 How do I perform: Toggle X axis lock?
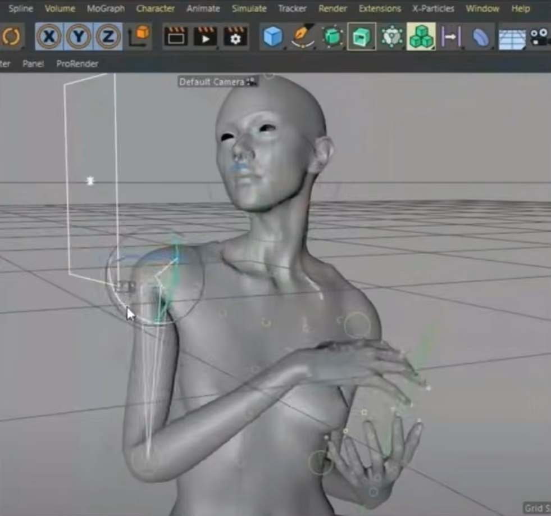coord(49,36)
